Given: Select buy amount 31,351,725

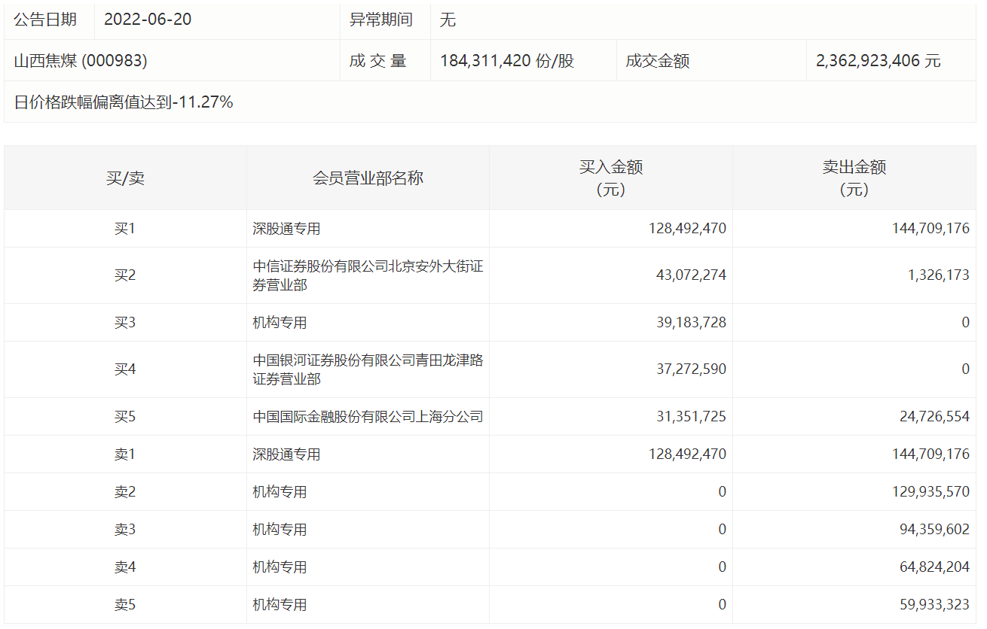Looking at the screenshot, I should pyautogui.click(x=692, y=417).
